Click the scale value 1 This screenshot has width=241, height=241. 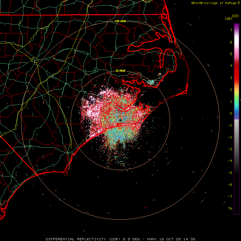(231, 101)
